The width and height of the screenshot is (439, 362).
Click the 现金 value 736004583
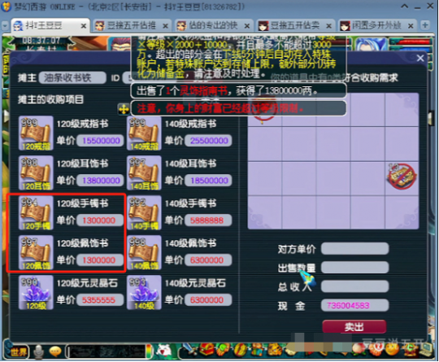[x=354, y=305]
